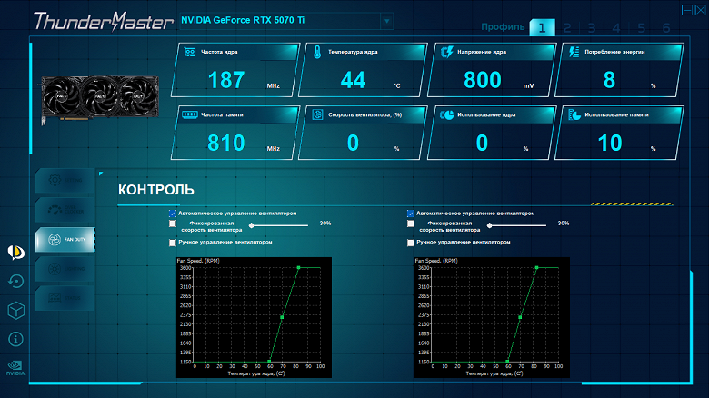Open NVIDIA GeForce RTX 5070 Ti combo box
The height and width of the screenshot is (398, 709).
(x=285, y=21)
